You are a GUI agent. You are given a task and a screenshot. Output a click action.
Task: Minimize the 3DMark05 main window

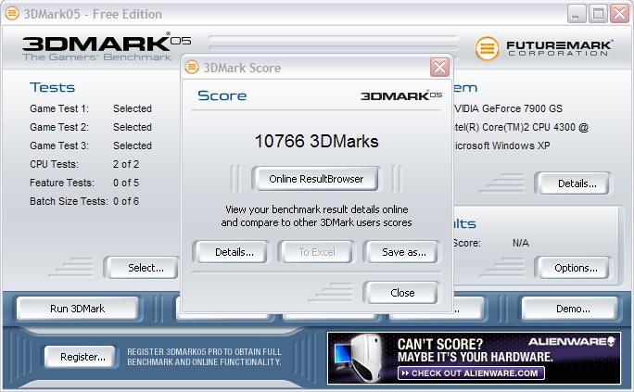coord(576,14)
